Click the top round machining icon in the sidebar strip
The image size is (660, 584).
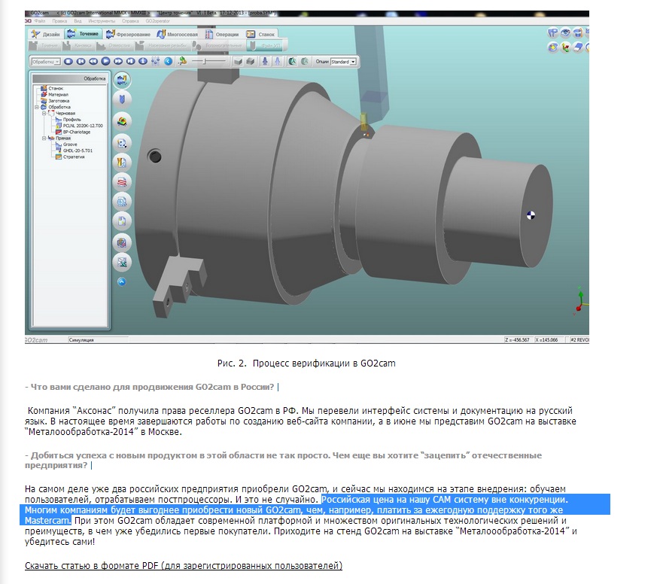click(x=122, y=80)
